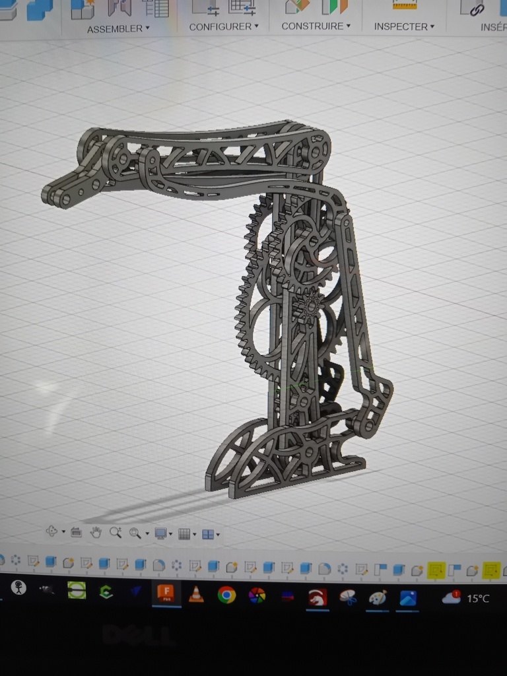Click the table-style icon above ASSEMBLER
Viewport: 507px width, 676px height.
tap(156, 8)
